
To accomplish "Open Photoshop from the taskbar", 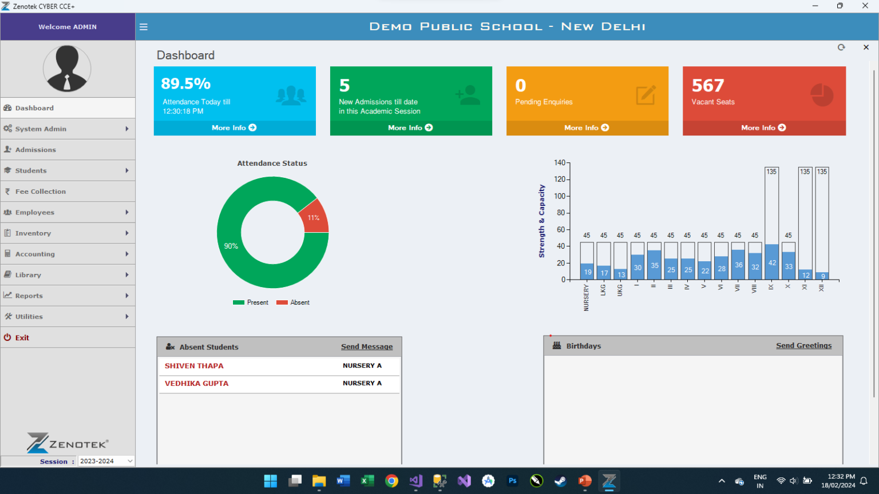I will coord(513,481).
